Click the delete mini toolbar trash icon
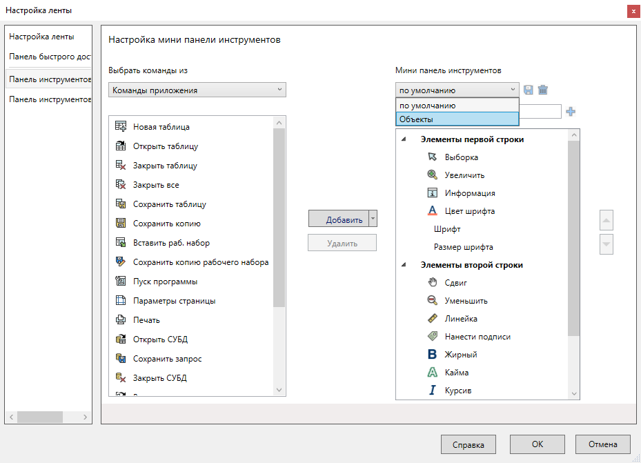Image resolution: width=641 pixels, height=463 pixels. point(543,90)
